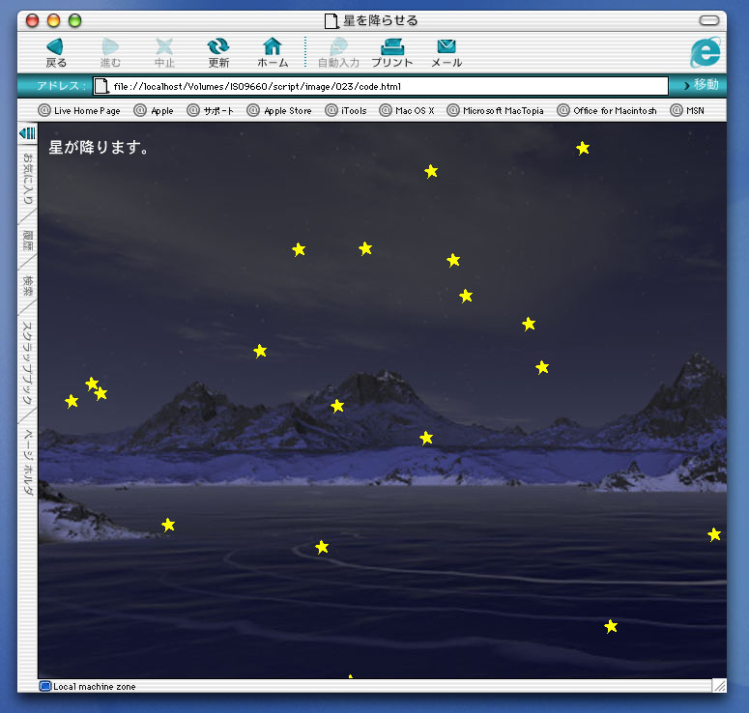Collapse the Explorer bar toggle arrow
749x713 pixels.
click(27, 132)
